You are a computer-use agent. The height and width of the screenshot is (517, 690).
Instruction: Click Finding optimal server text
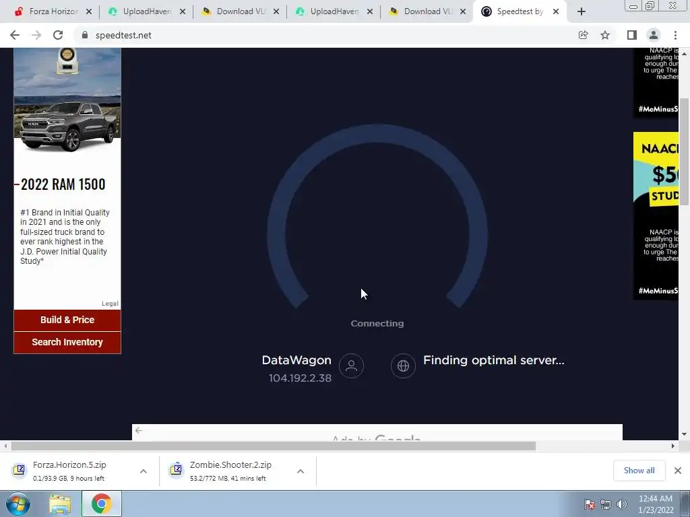[x=494, y=361]
